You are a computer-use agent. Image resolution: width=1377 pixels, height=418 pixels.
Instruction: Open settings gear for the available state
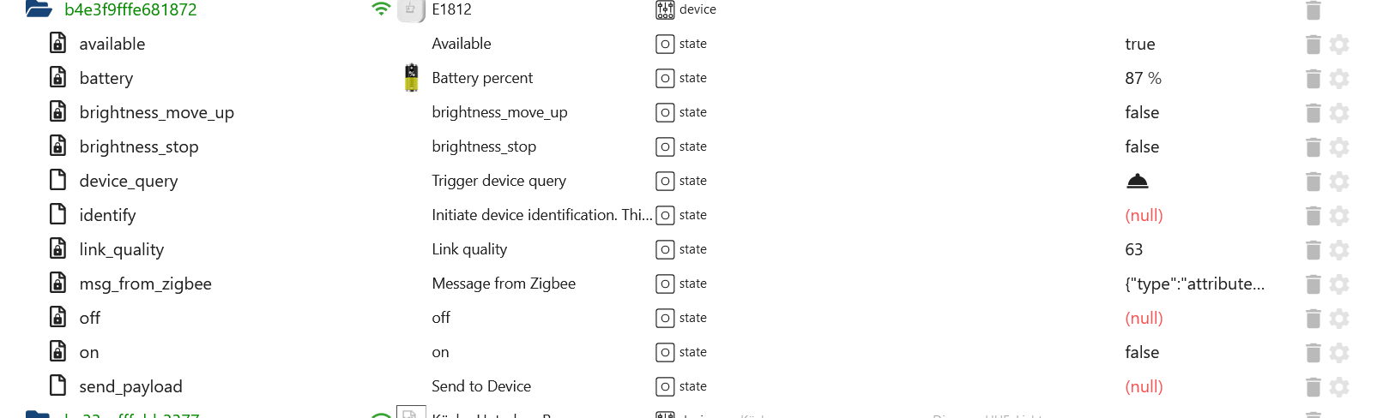[x=1339, y=45]
